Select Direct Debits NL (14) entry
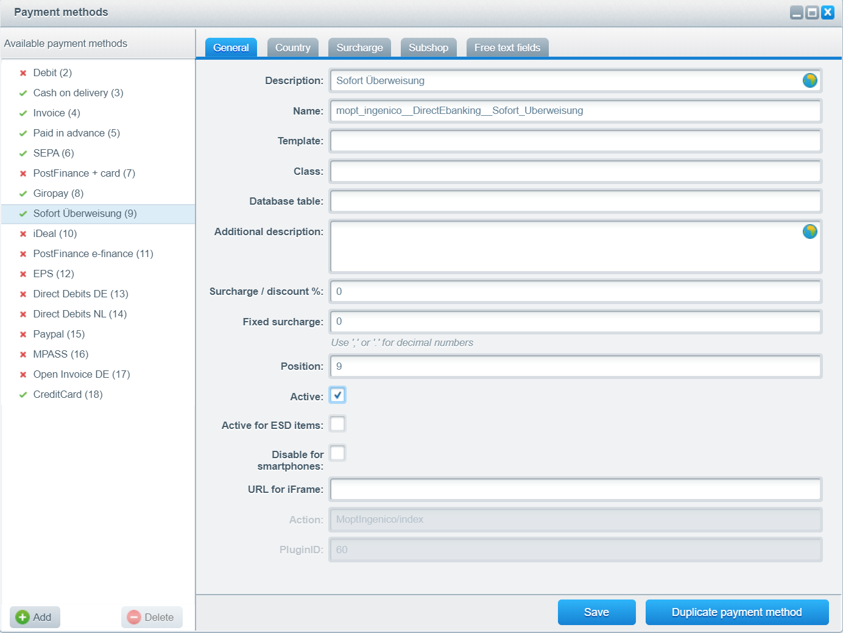The image size is (843, 633). point(97,314)
